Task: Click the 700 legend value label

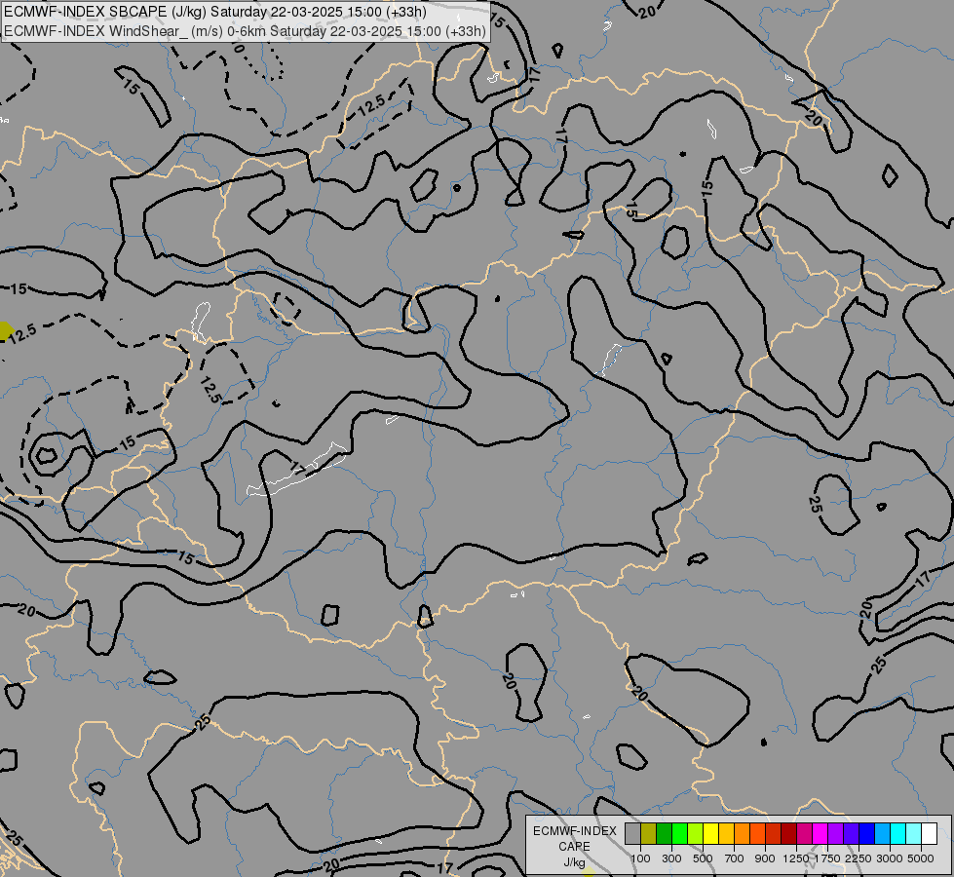Action: point(735,858)
